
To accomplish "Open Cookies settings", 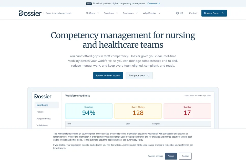I will coord(155,156).
